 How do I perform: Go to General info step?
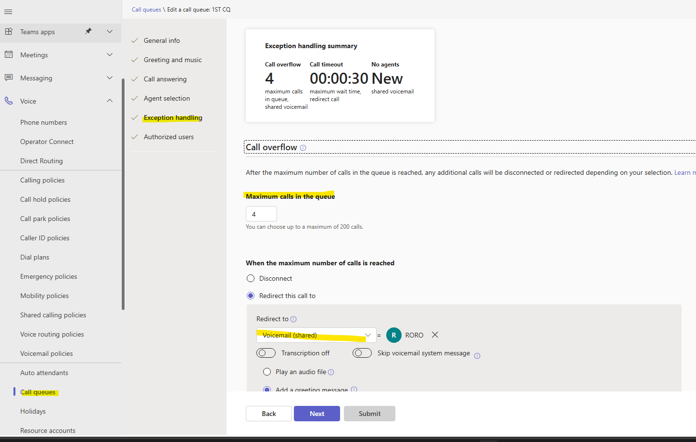click(x=162, y=40)
